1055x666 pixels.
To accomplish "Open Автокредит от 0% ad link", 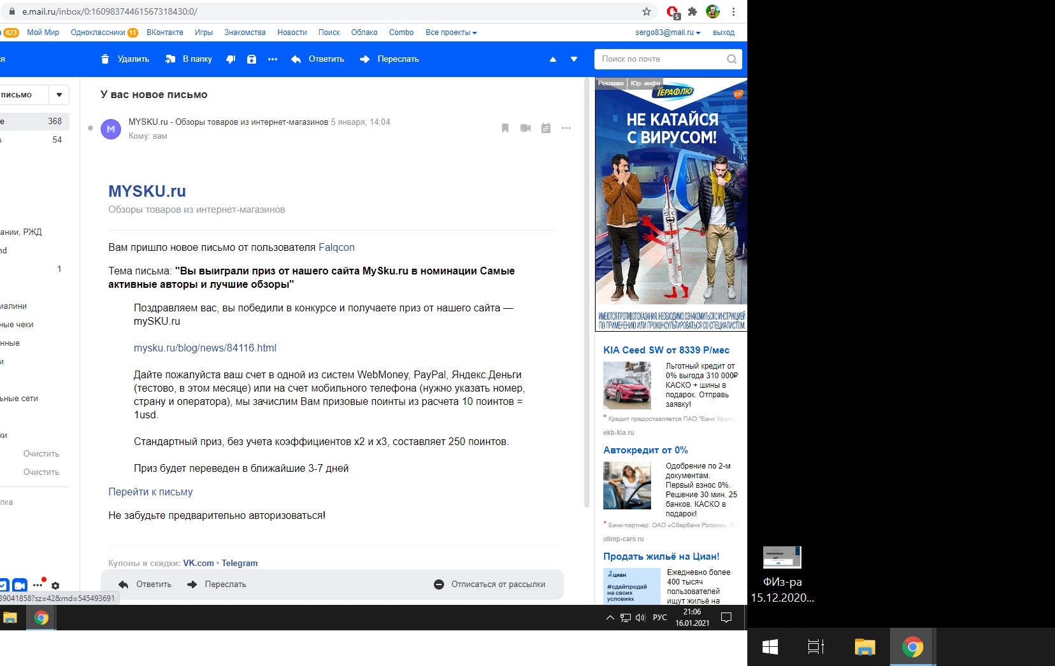I will coord(645,450).
